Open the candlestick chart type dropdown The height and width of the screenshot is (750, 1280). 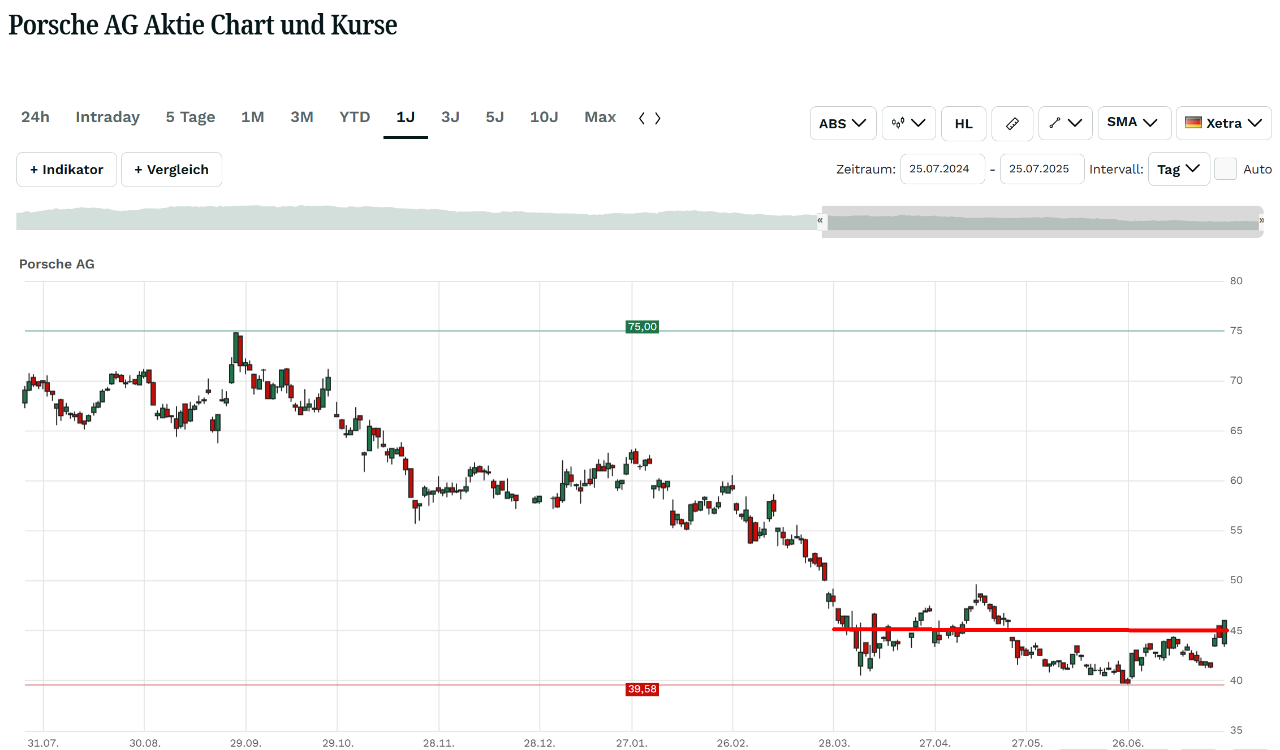tap(908, 123)
